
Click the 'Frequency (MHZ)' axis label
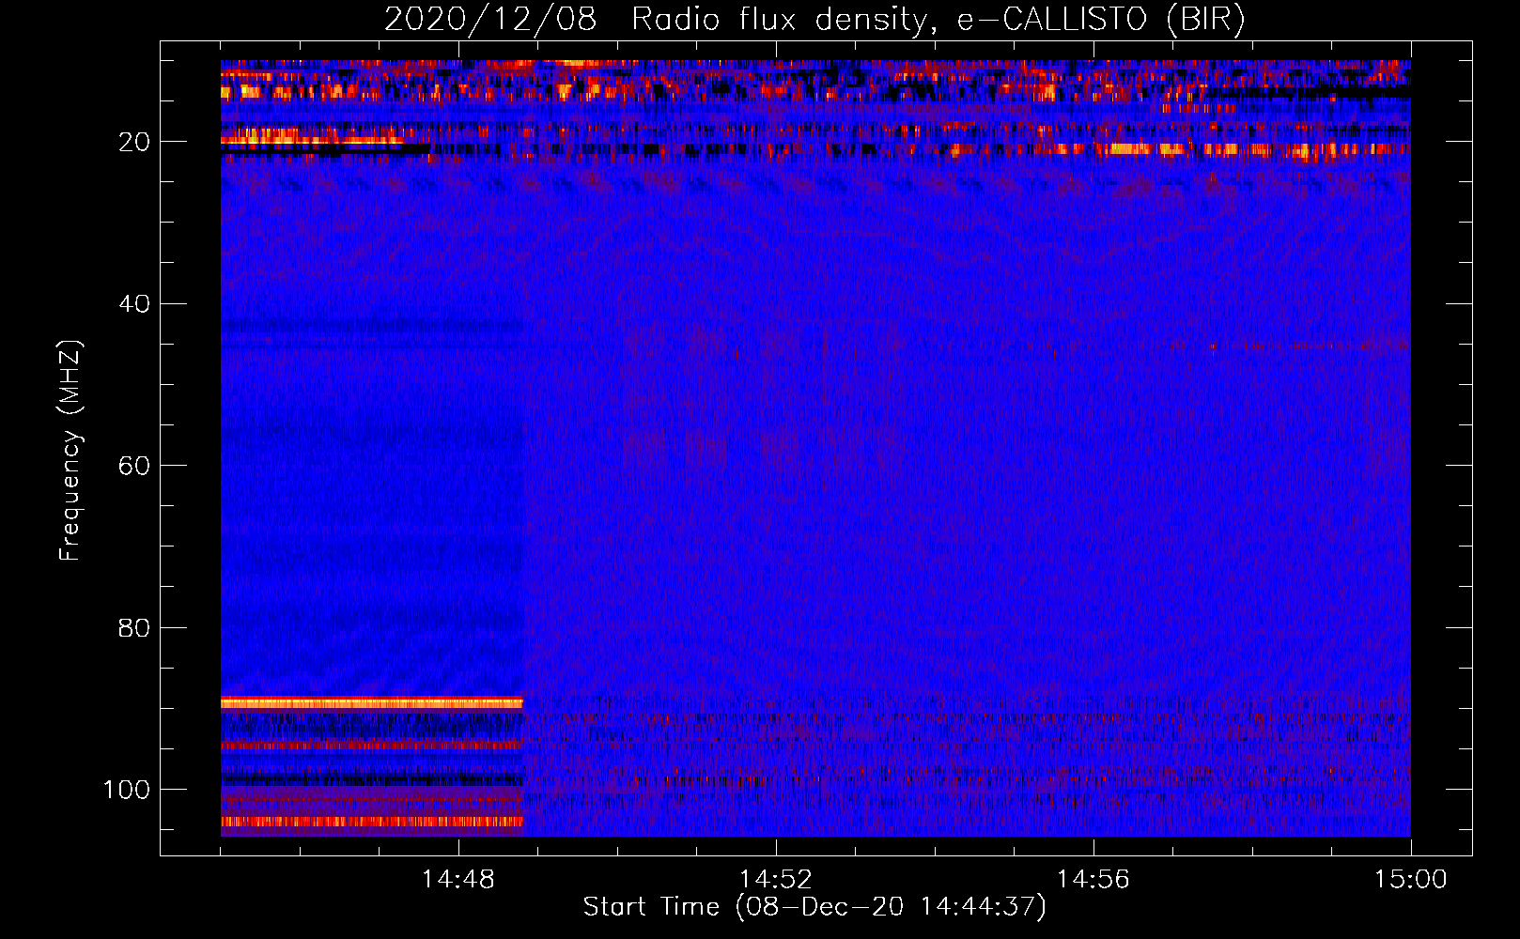tap(70, 450)
